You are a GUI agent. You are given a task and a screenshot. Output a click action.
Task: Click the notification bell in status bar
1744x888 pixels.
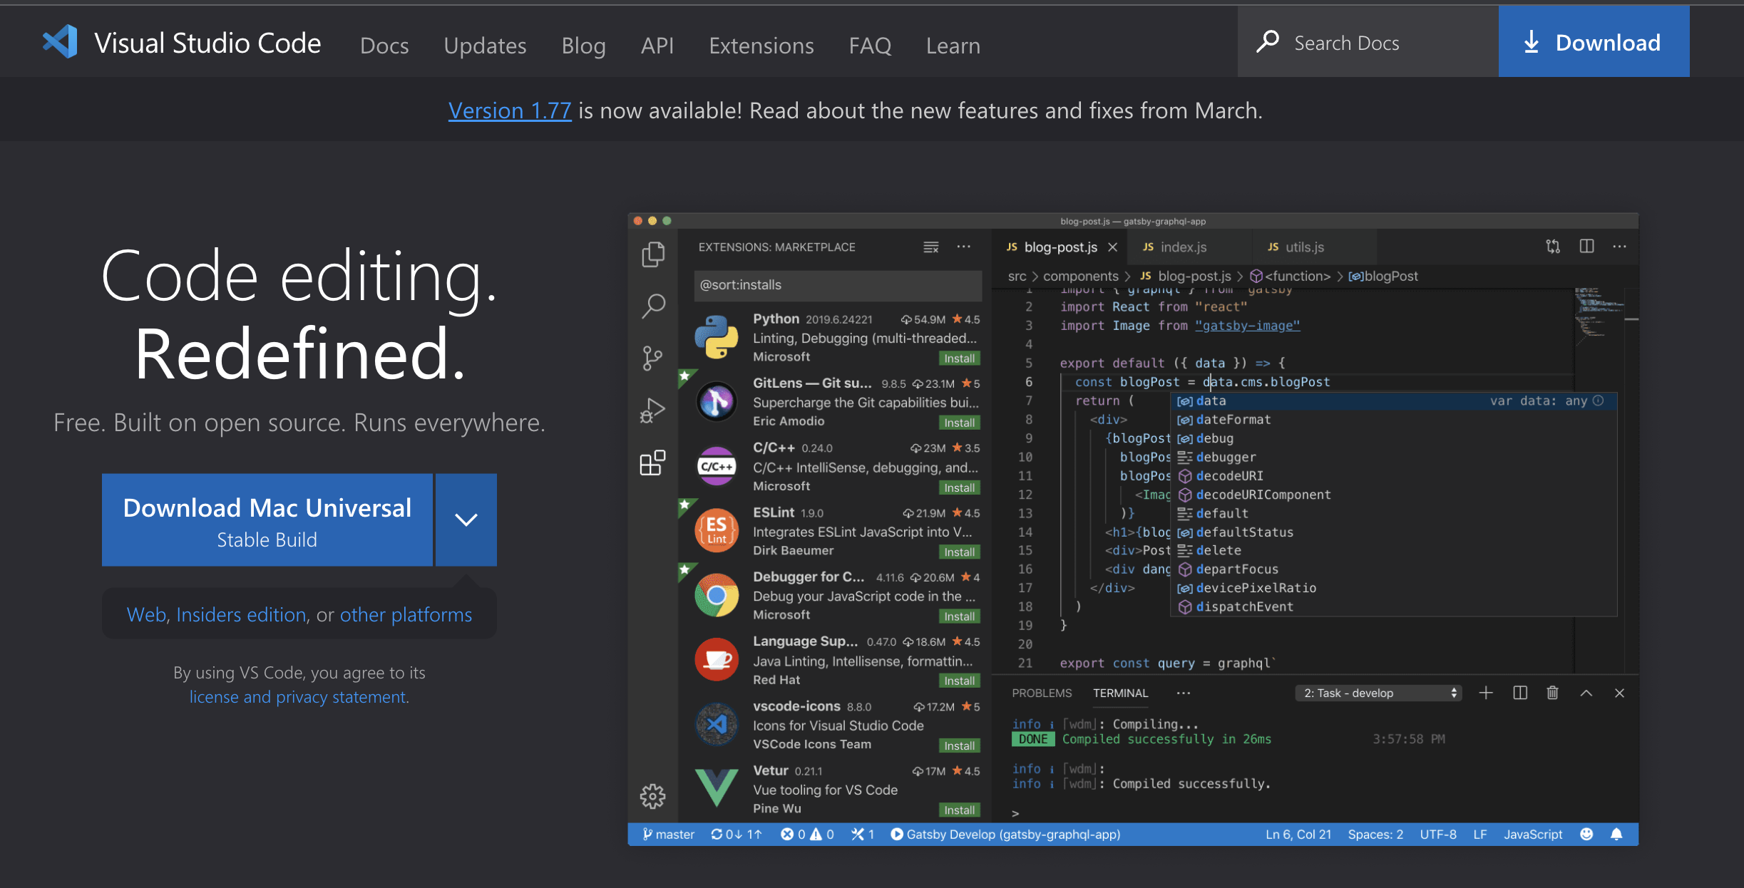coord(1616,834)
